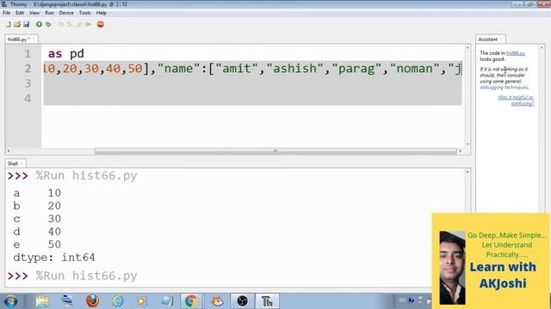The image size is (551, 309).
Task: Close the Assistant panel tab
Action: 501,39
